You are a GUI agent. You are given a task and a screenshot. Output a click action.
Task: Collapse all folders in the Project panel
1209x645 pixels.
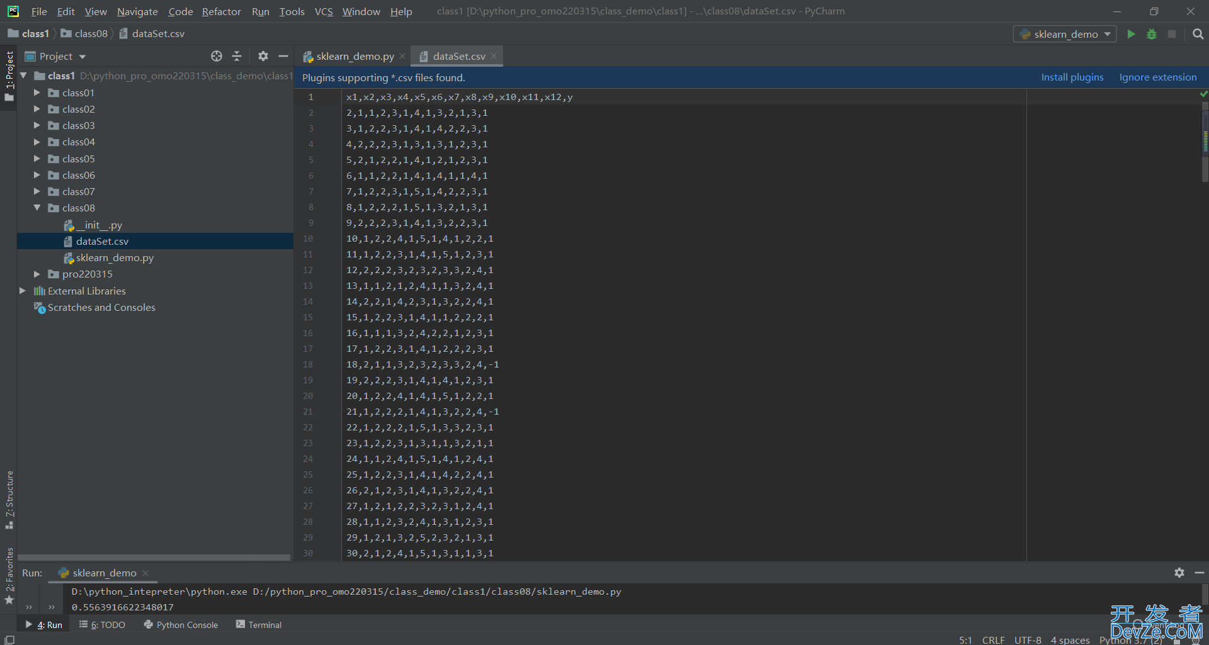(x=237, y=57)
